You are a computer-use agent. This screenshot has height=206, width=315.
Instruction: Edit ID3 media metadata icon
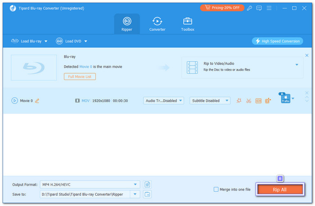(x=258, y=101)
